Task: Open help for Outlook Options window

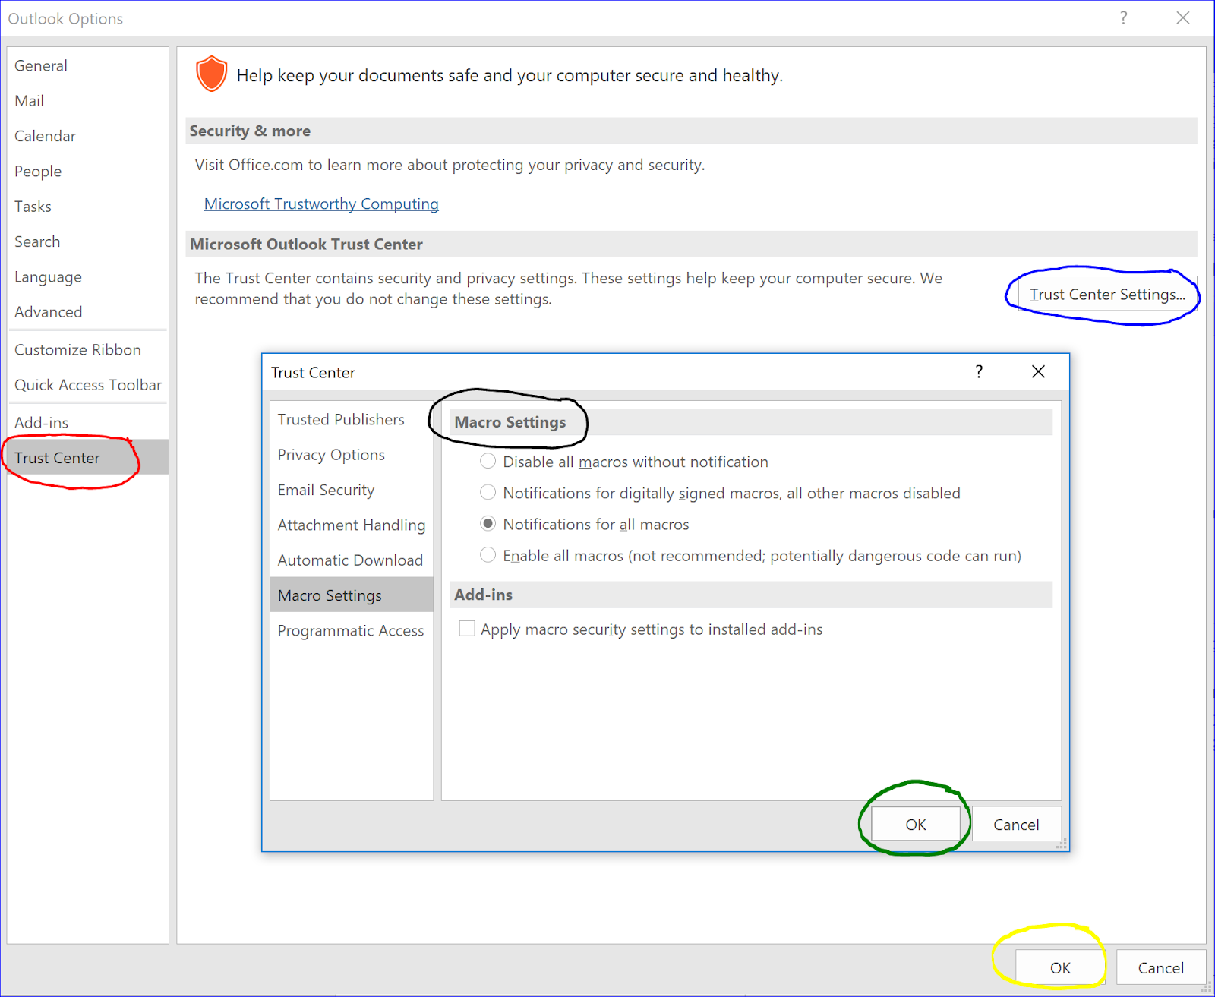Action: 1123,18
